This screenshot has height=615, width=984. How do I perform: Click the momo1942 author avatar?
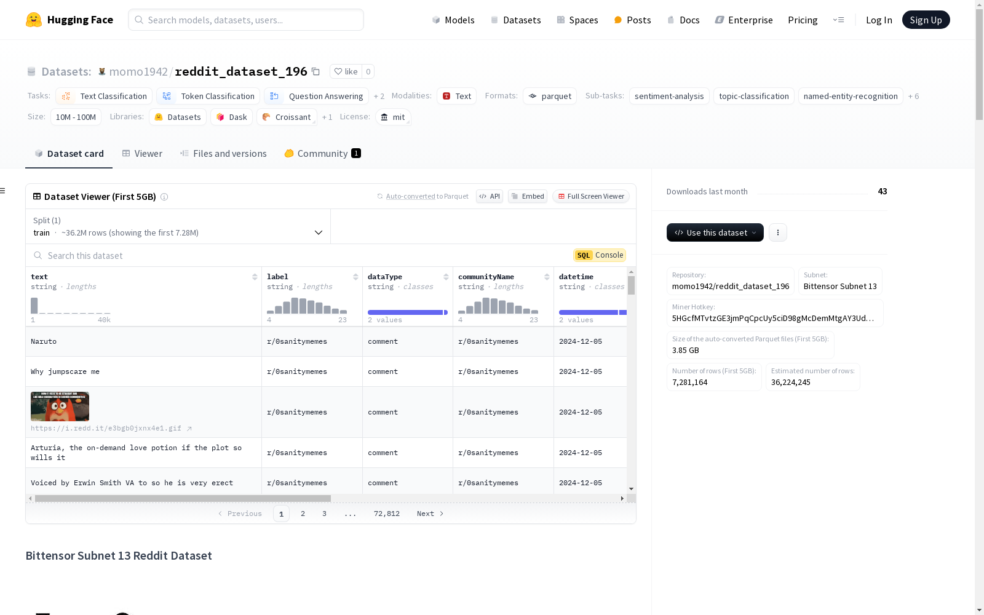[x=102, y=71]
